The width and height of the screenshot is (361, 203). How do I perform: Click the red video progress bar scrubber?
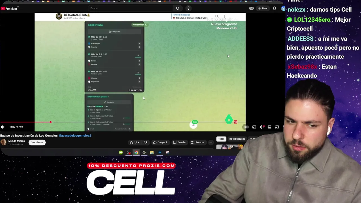click(50, 122)
